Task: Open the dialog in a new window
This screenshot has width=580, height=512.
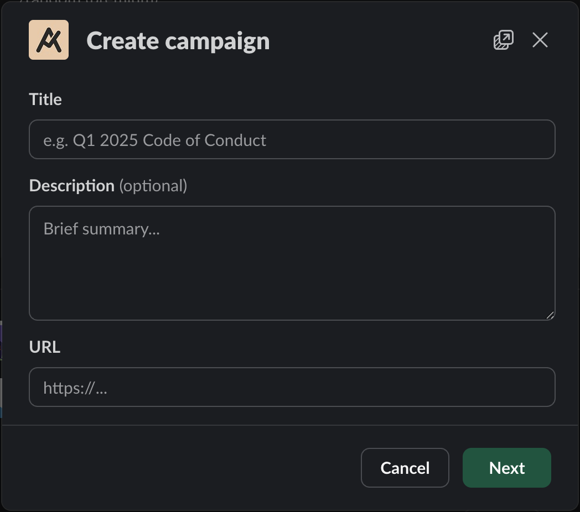Action: tap(503, 40)
